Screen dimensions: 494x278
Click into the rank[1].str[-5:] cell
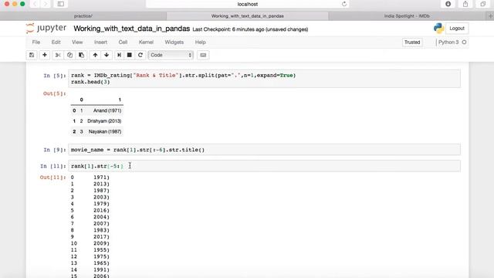click(264, 166)
